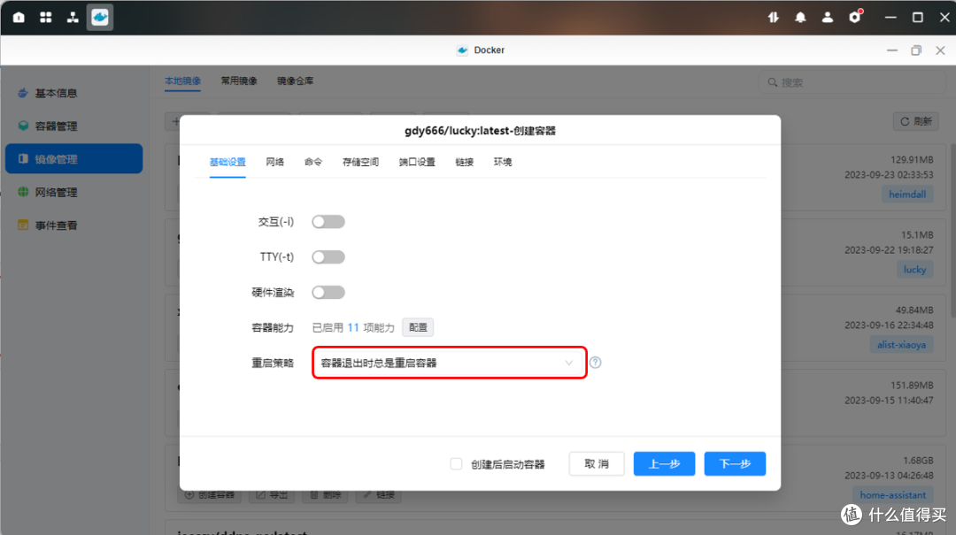Switch to the 网络 tab
956x535 pixels.
coord(274,162)
